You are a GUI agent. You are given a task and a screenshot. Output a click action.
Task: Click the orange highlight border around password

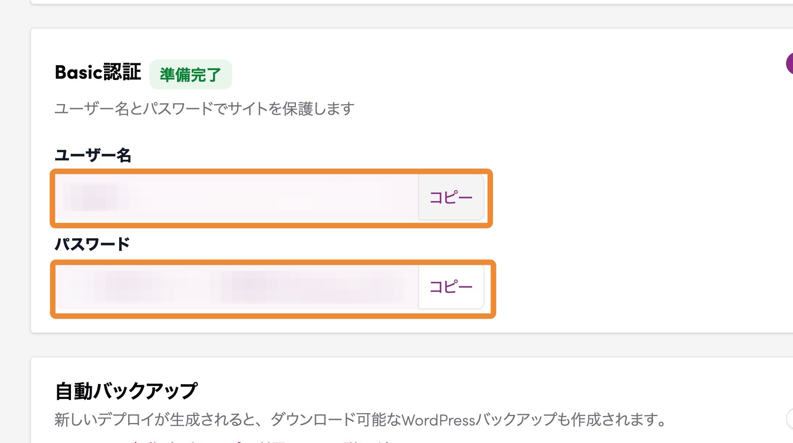pyautogui.click(x=273, y=262)
